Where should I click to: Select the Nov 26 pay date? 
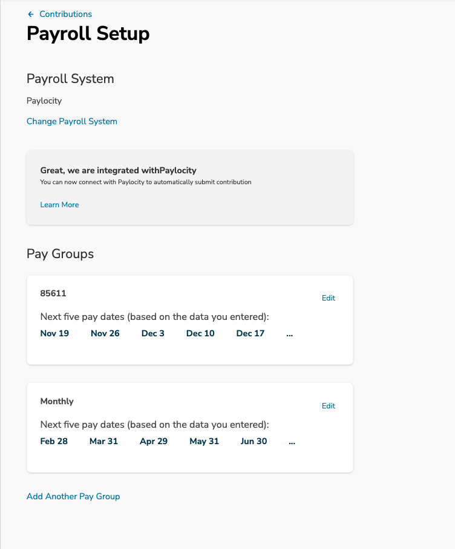[x=105, y=333]
